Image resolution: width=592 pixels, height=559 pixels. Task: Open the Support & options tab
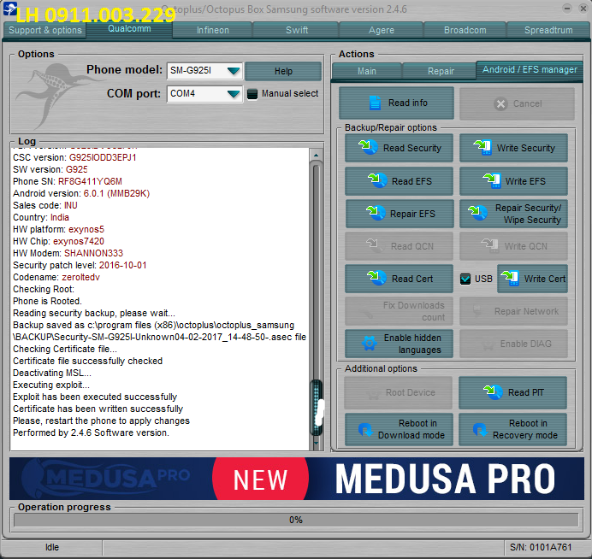[45, 30]
